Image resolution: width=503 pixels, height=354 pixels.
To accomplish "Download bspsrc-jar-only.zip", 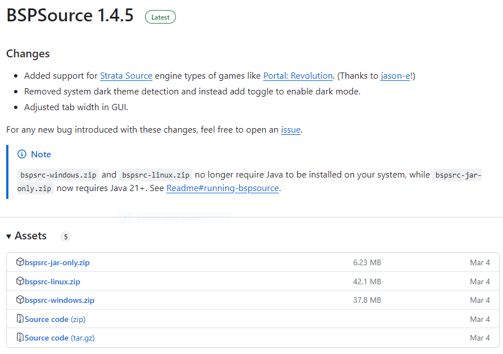I will [x=57, y=262].
